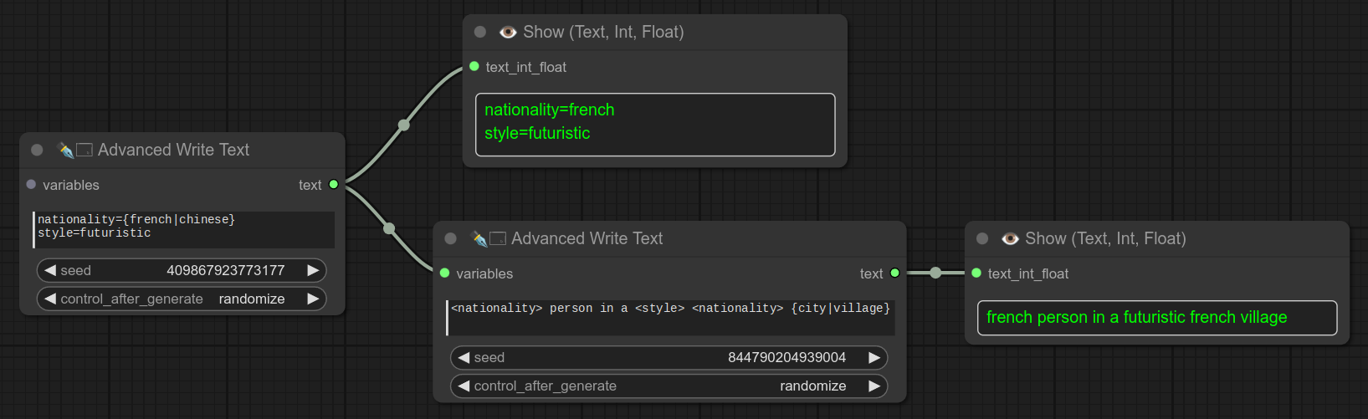The height and width of the screenshot is (419, 1368).
Task: Collapse the right Show node using its gray dot
Action: pos(982,238)
